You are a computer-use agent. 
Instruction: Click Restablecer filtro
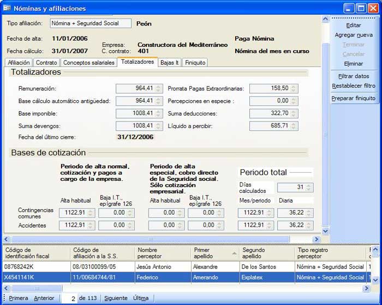pyautogui.click(x=354, y=86)
